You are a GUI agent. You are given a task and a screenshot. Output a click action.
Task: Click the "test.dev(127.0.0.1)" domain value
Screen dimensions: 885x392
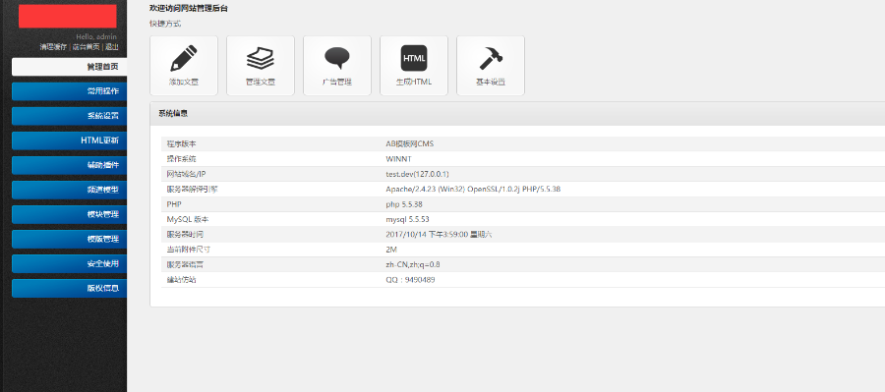click(418, 174)
